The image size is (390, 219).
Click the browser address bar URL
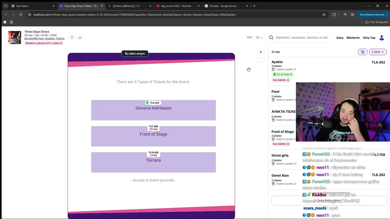pyautogui.click(x=135, y=15)
